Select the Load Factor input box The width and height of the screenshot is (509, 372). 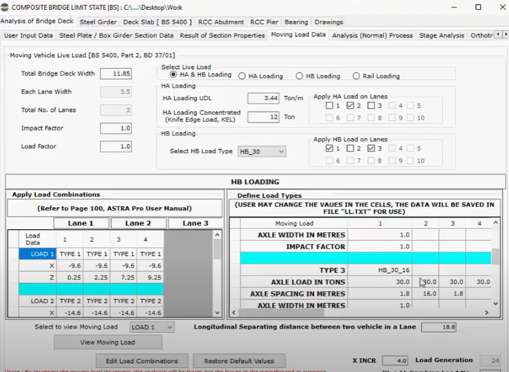116,147
